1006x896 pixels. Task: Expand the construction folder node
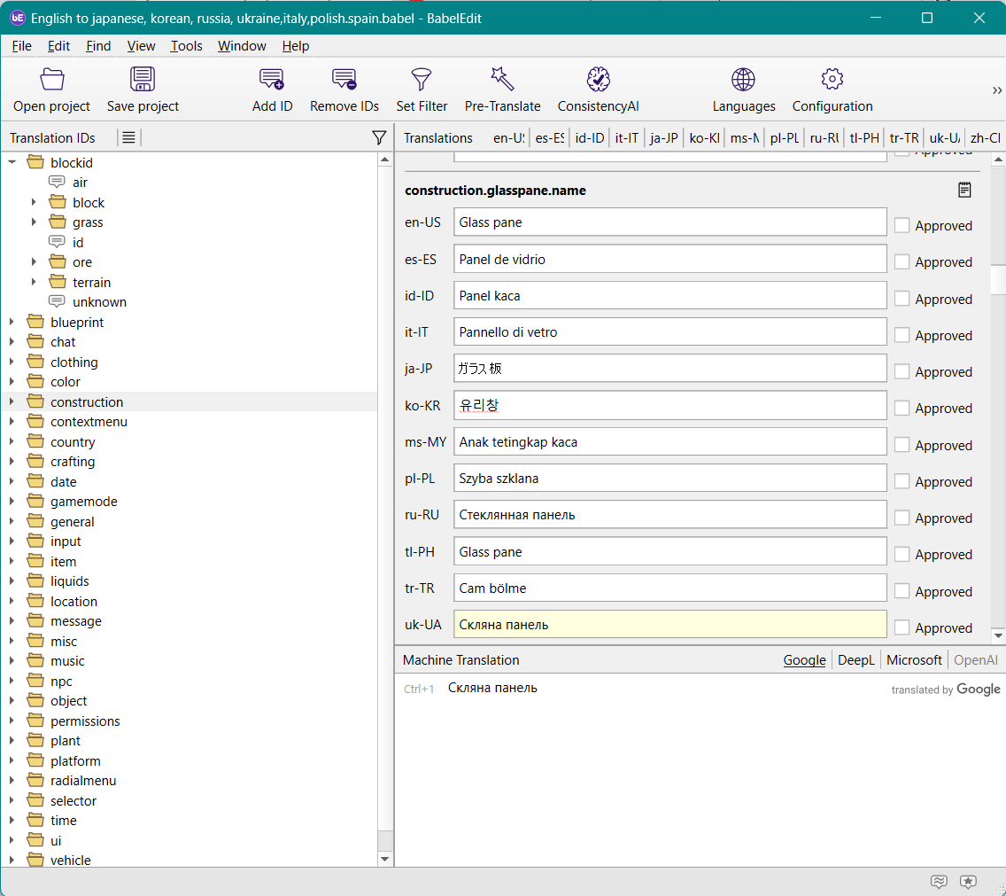pyautogui.click(x=12, y=401)
